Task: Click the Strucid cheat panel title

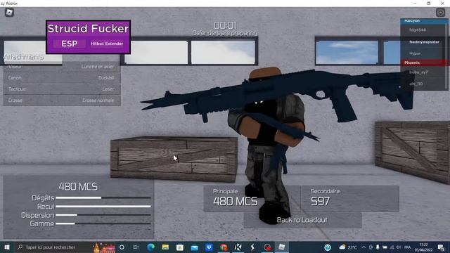Action: 88,28
